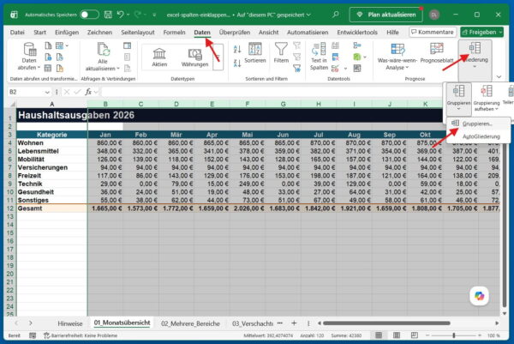Click the sort Z to A icon

[x=237, y=63]
